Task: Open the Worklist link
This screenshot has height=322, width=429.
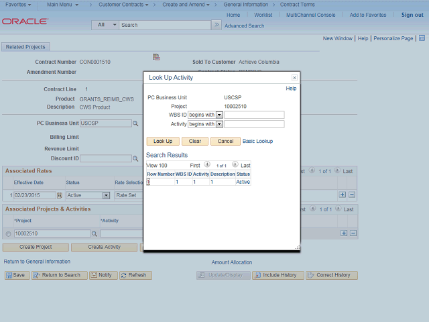Action: click(x=263, y=15)
